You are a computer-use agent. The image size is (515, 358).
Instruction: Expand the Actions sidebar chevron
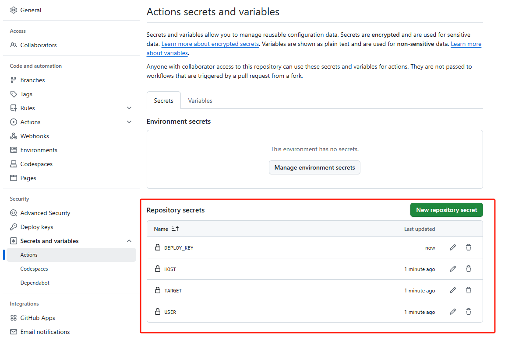pyautogui.click(x=129, y=122)
